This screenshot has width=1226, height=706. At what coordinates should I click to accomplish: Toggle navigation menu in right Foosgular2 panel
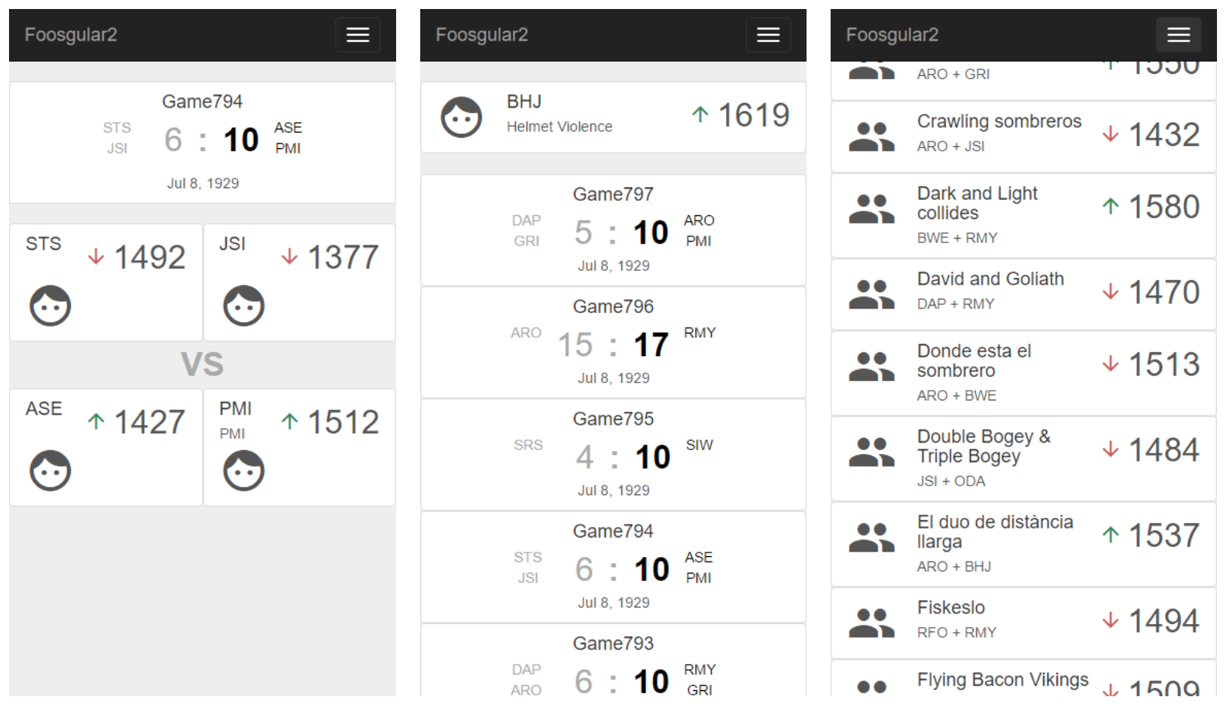1179,35
